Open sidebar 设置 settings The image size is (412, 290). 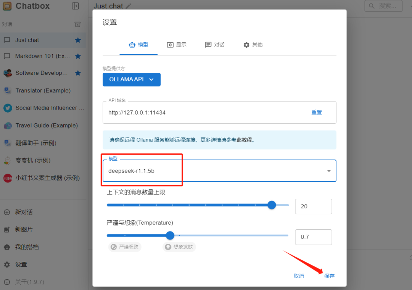pyautogui.click(x=43, y=264)
